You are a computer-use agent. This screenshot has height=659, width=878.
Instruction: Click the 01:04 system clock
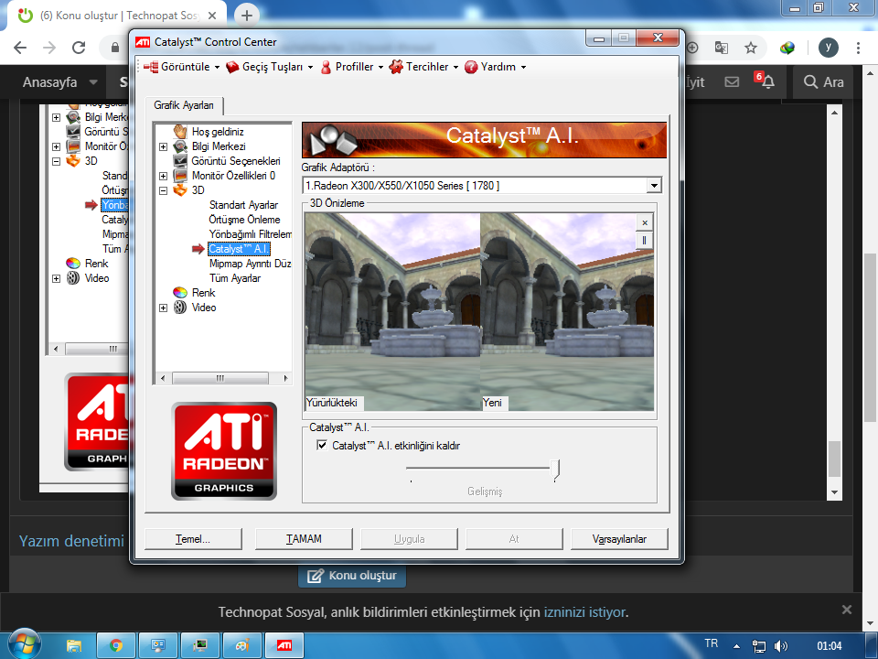[829, 646]
